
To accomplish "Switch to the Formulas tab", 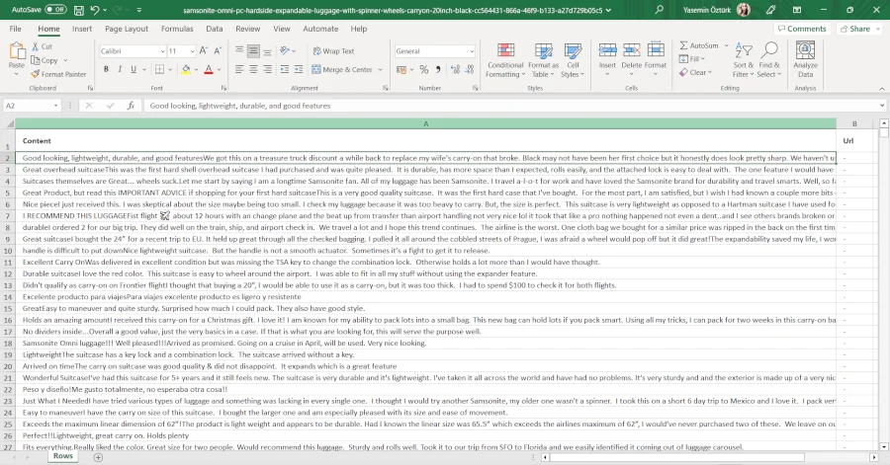I will click(177, 29).
